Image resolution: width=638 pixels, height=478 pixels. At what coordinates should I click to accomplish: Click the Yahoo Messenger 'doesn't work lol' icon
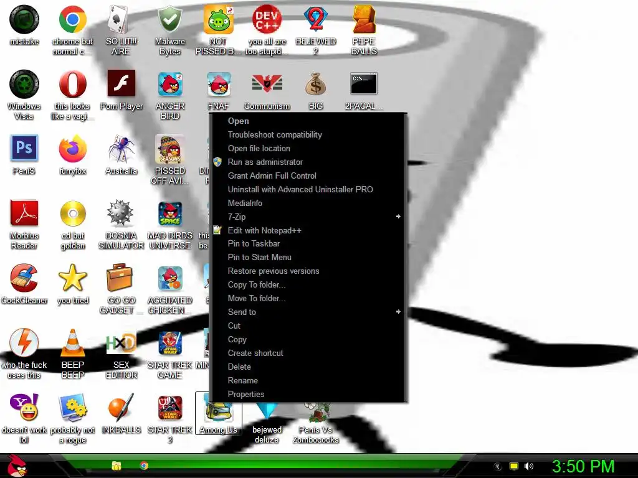(24, 407)
